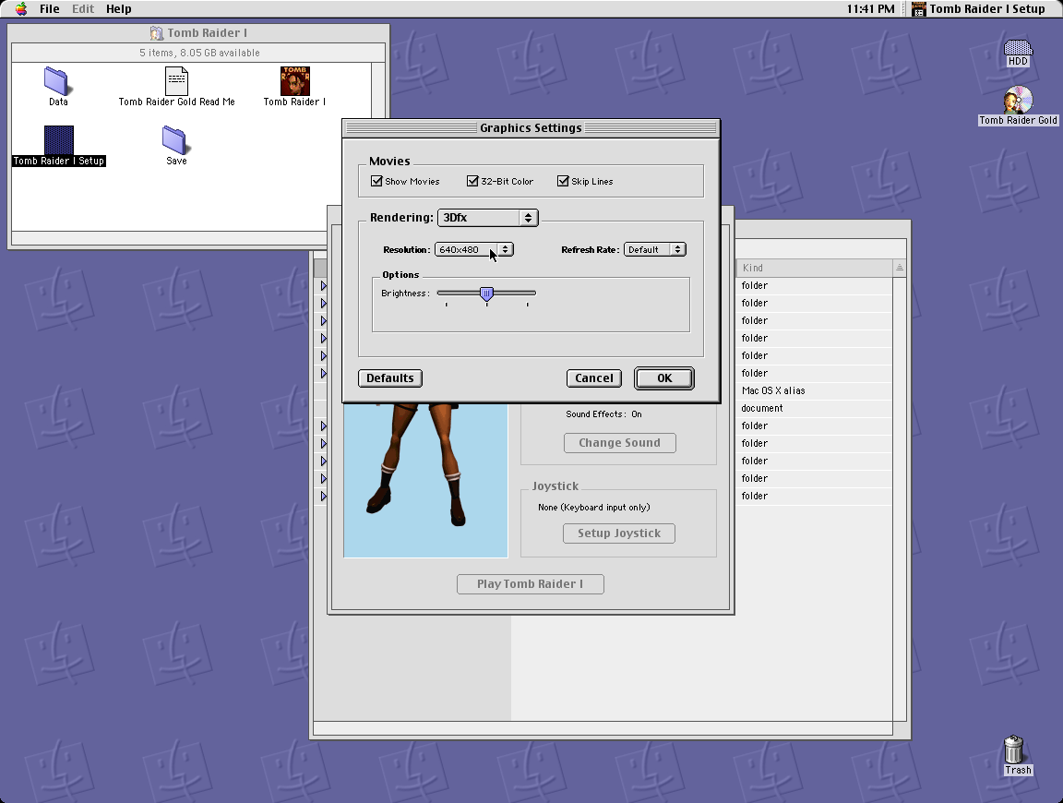
Task: Click the sort order button beside Kind
Action: coord(900,268)
